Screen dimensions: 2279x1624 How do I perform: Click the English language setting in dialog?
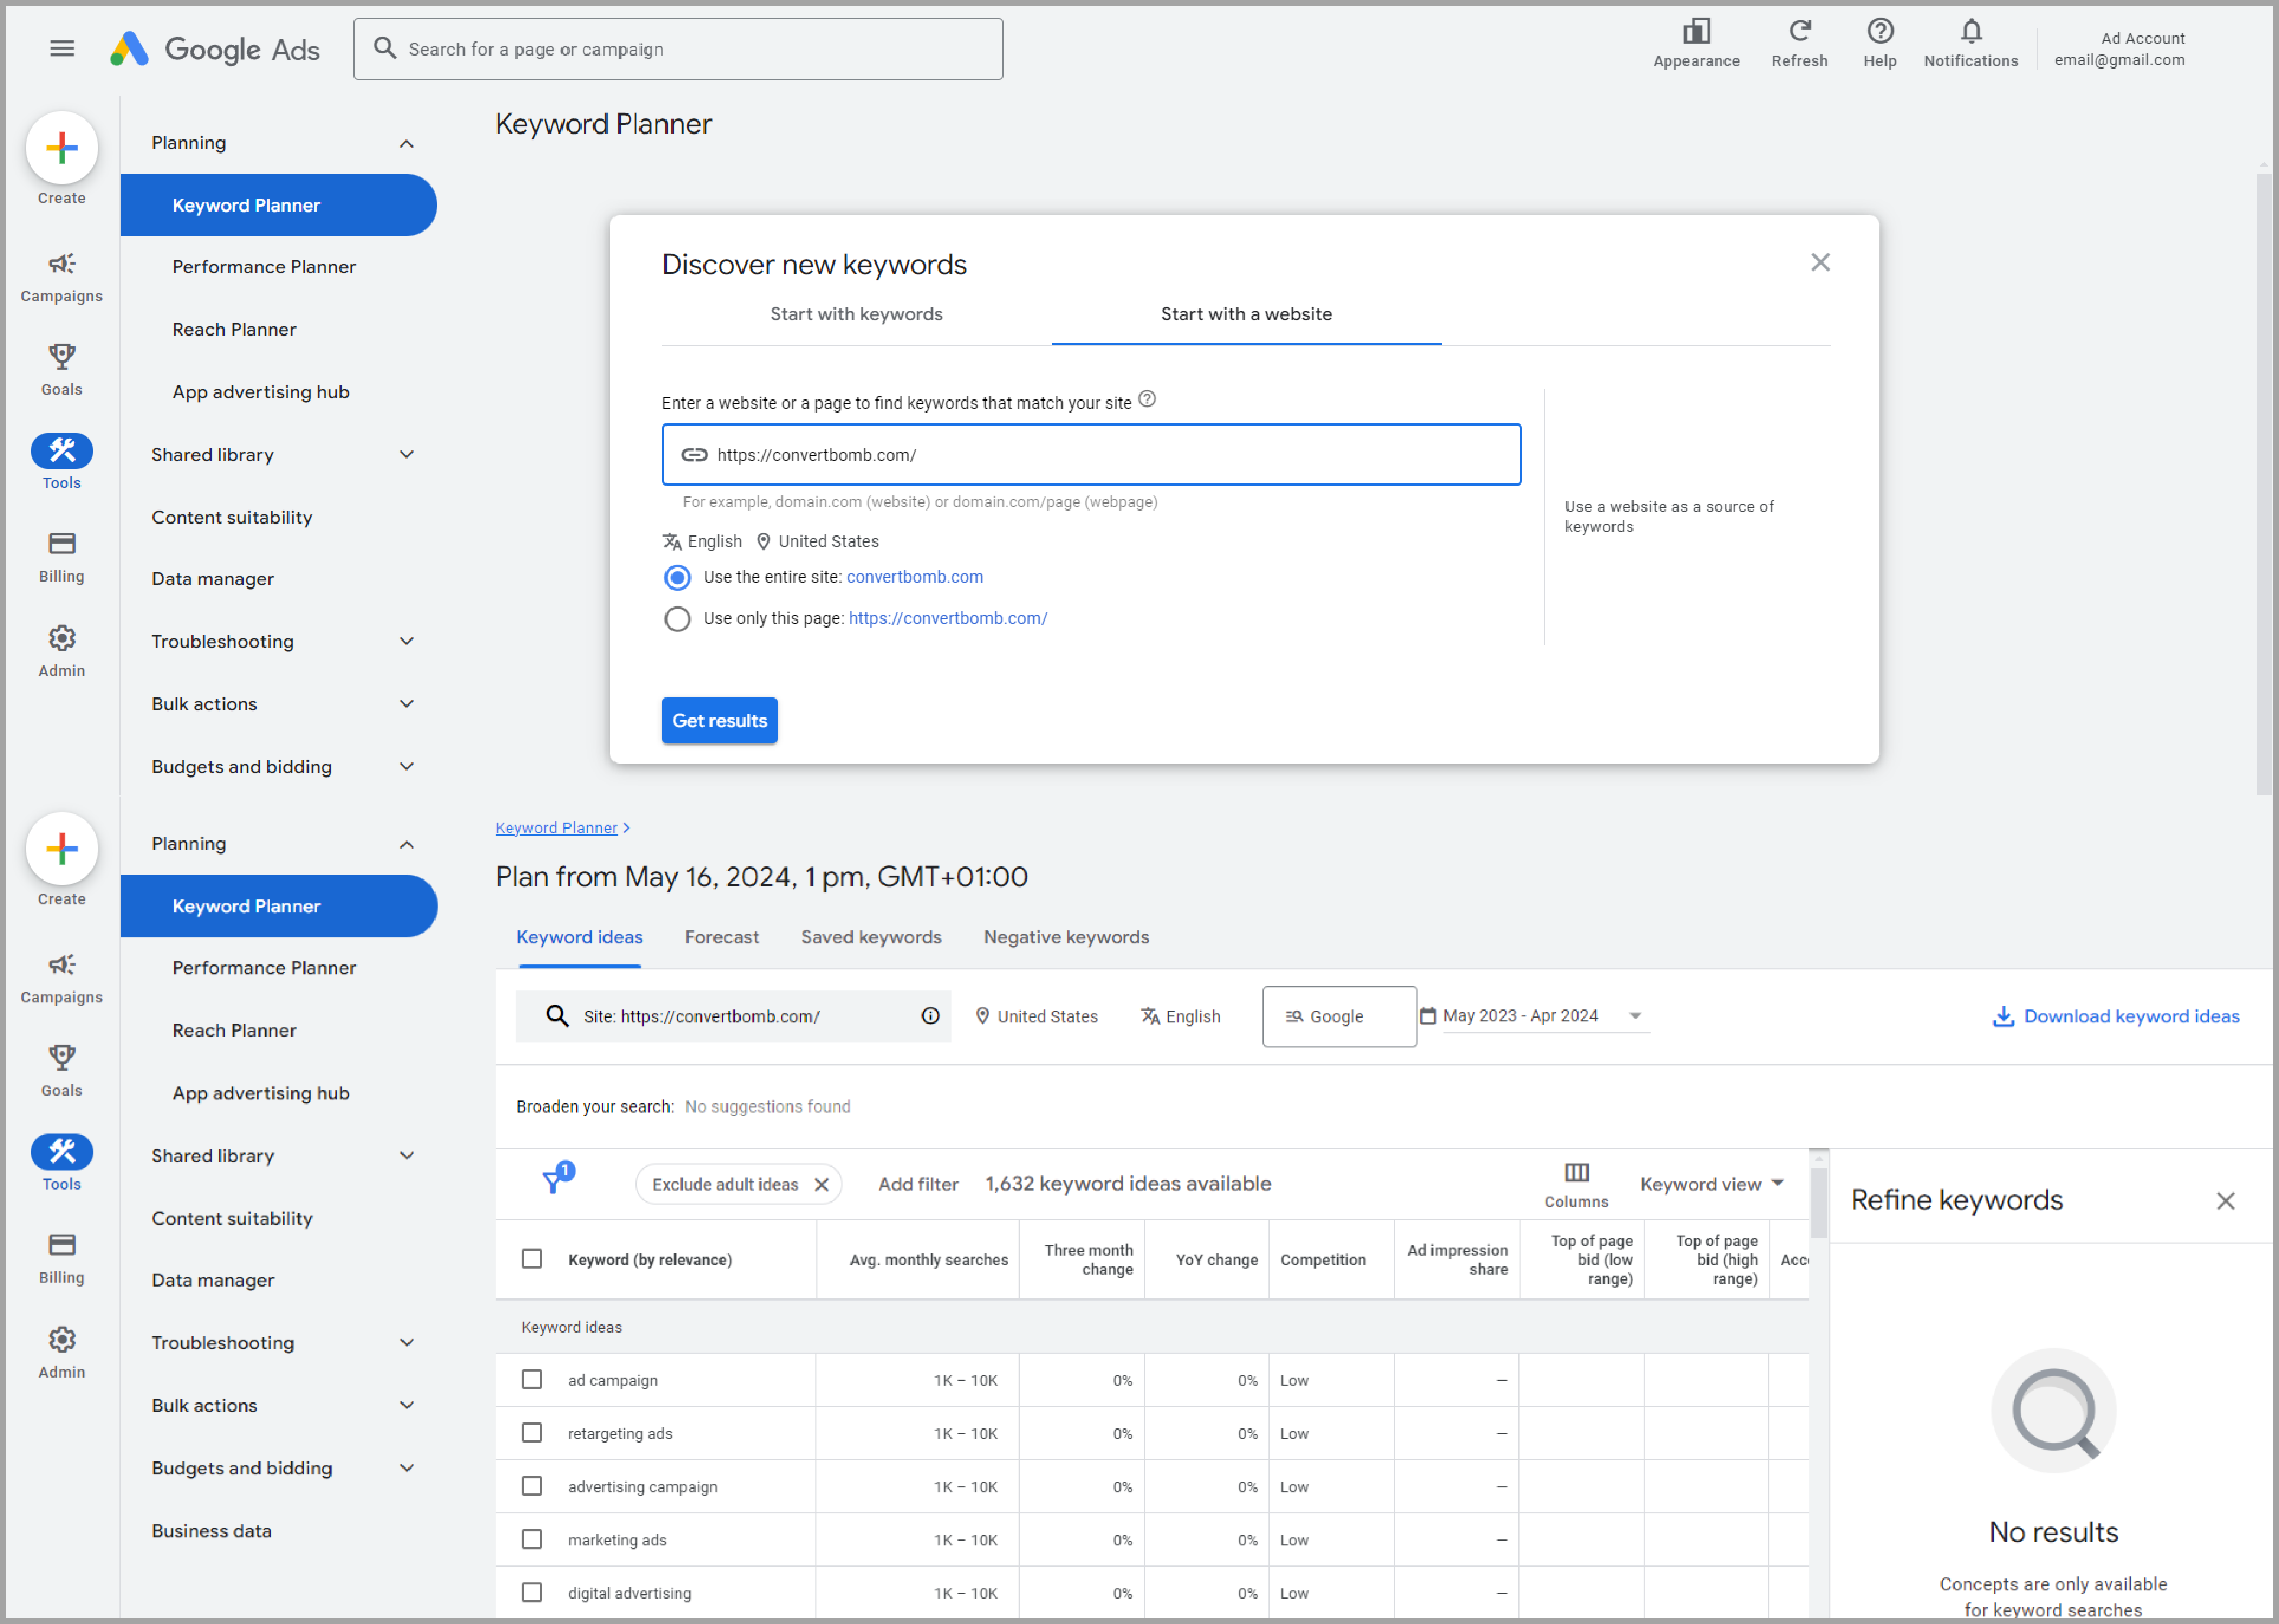(x=702, y=541)
